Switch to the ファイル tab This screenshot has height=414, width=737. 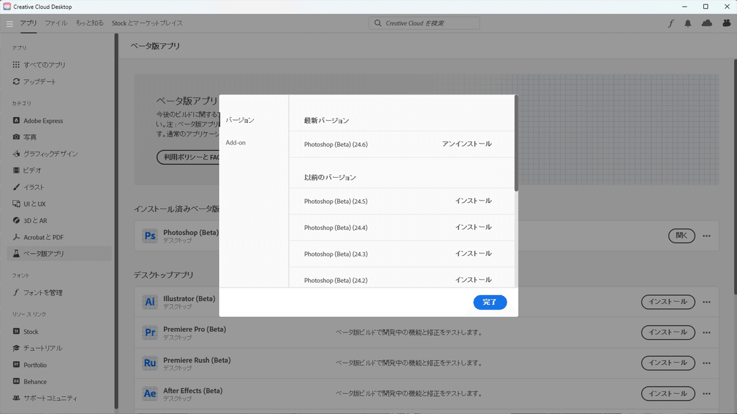coord(56,23)
